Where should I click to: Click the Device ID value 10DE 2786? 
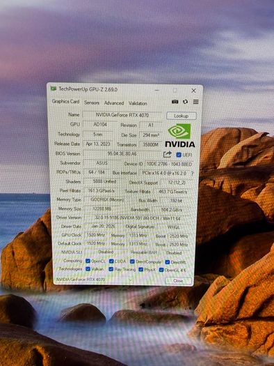pos(169,164)
